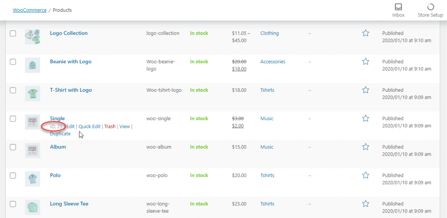Click the Products breadcrumb text
Viewport: 447px width, 218px height.
(62, 10)
